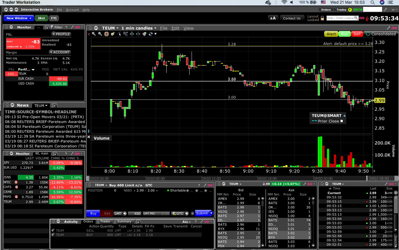
Task: Click the order quantity field showing 400
Action: tap(135, 213)
